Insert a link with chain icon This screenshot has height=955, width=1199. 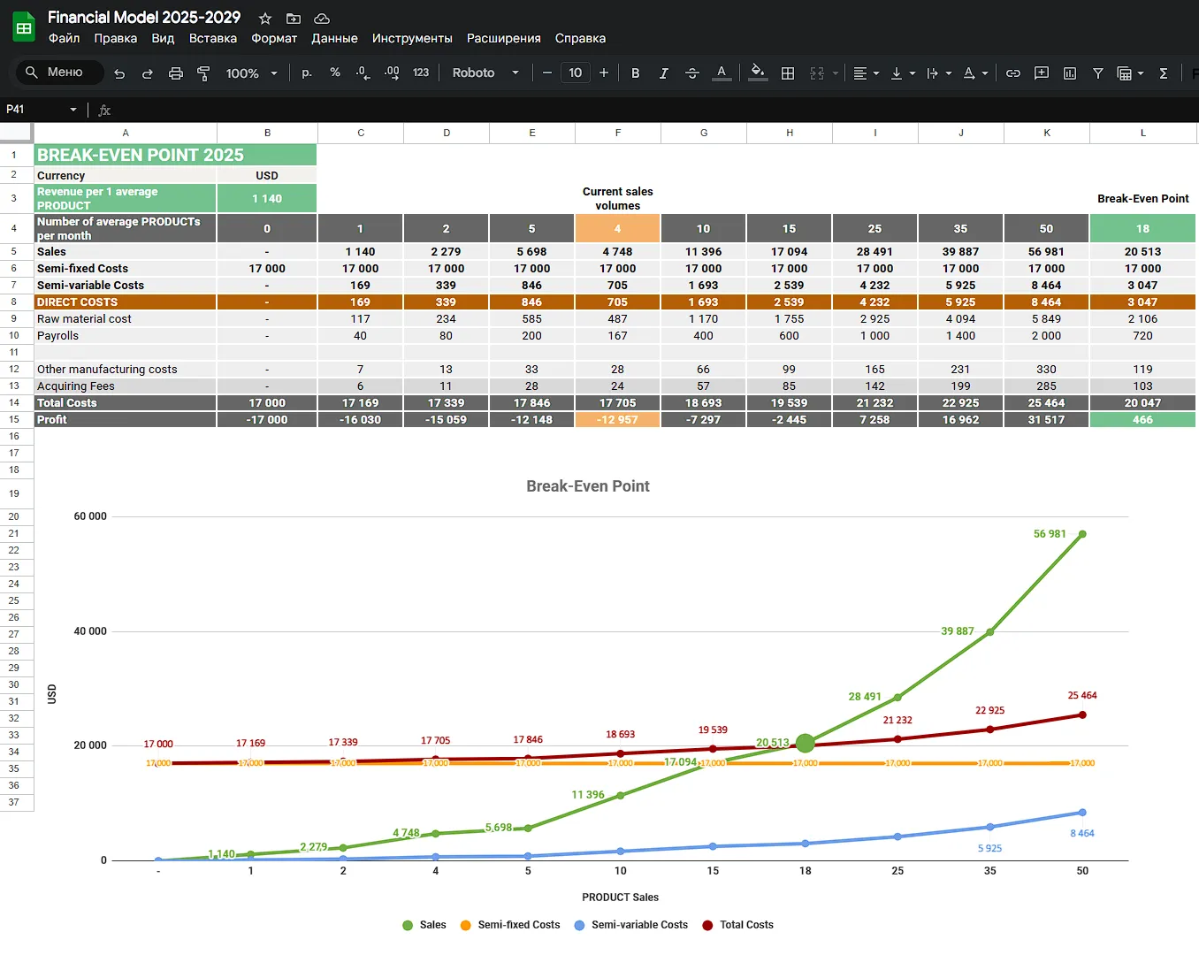[x=1013, y=73]
